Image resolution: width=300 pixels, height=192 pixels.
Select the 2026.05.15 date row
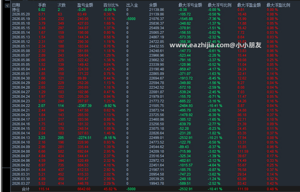pyautogui.click(x=21, y=28)
